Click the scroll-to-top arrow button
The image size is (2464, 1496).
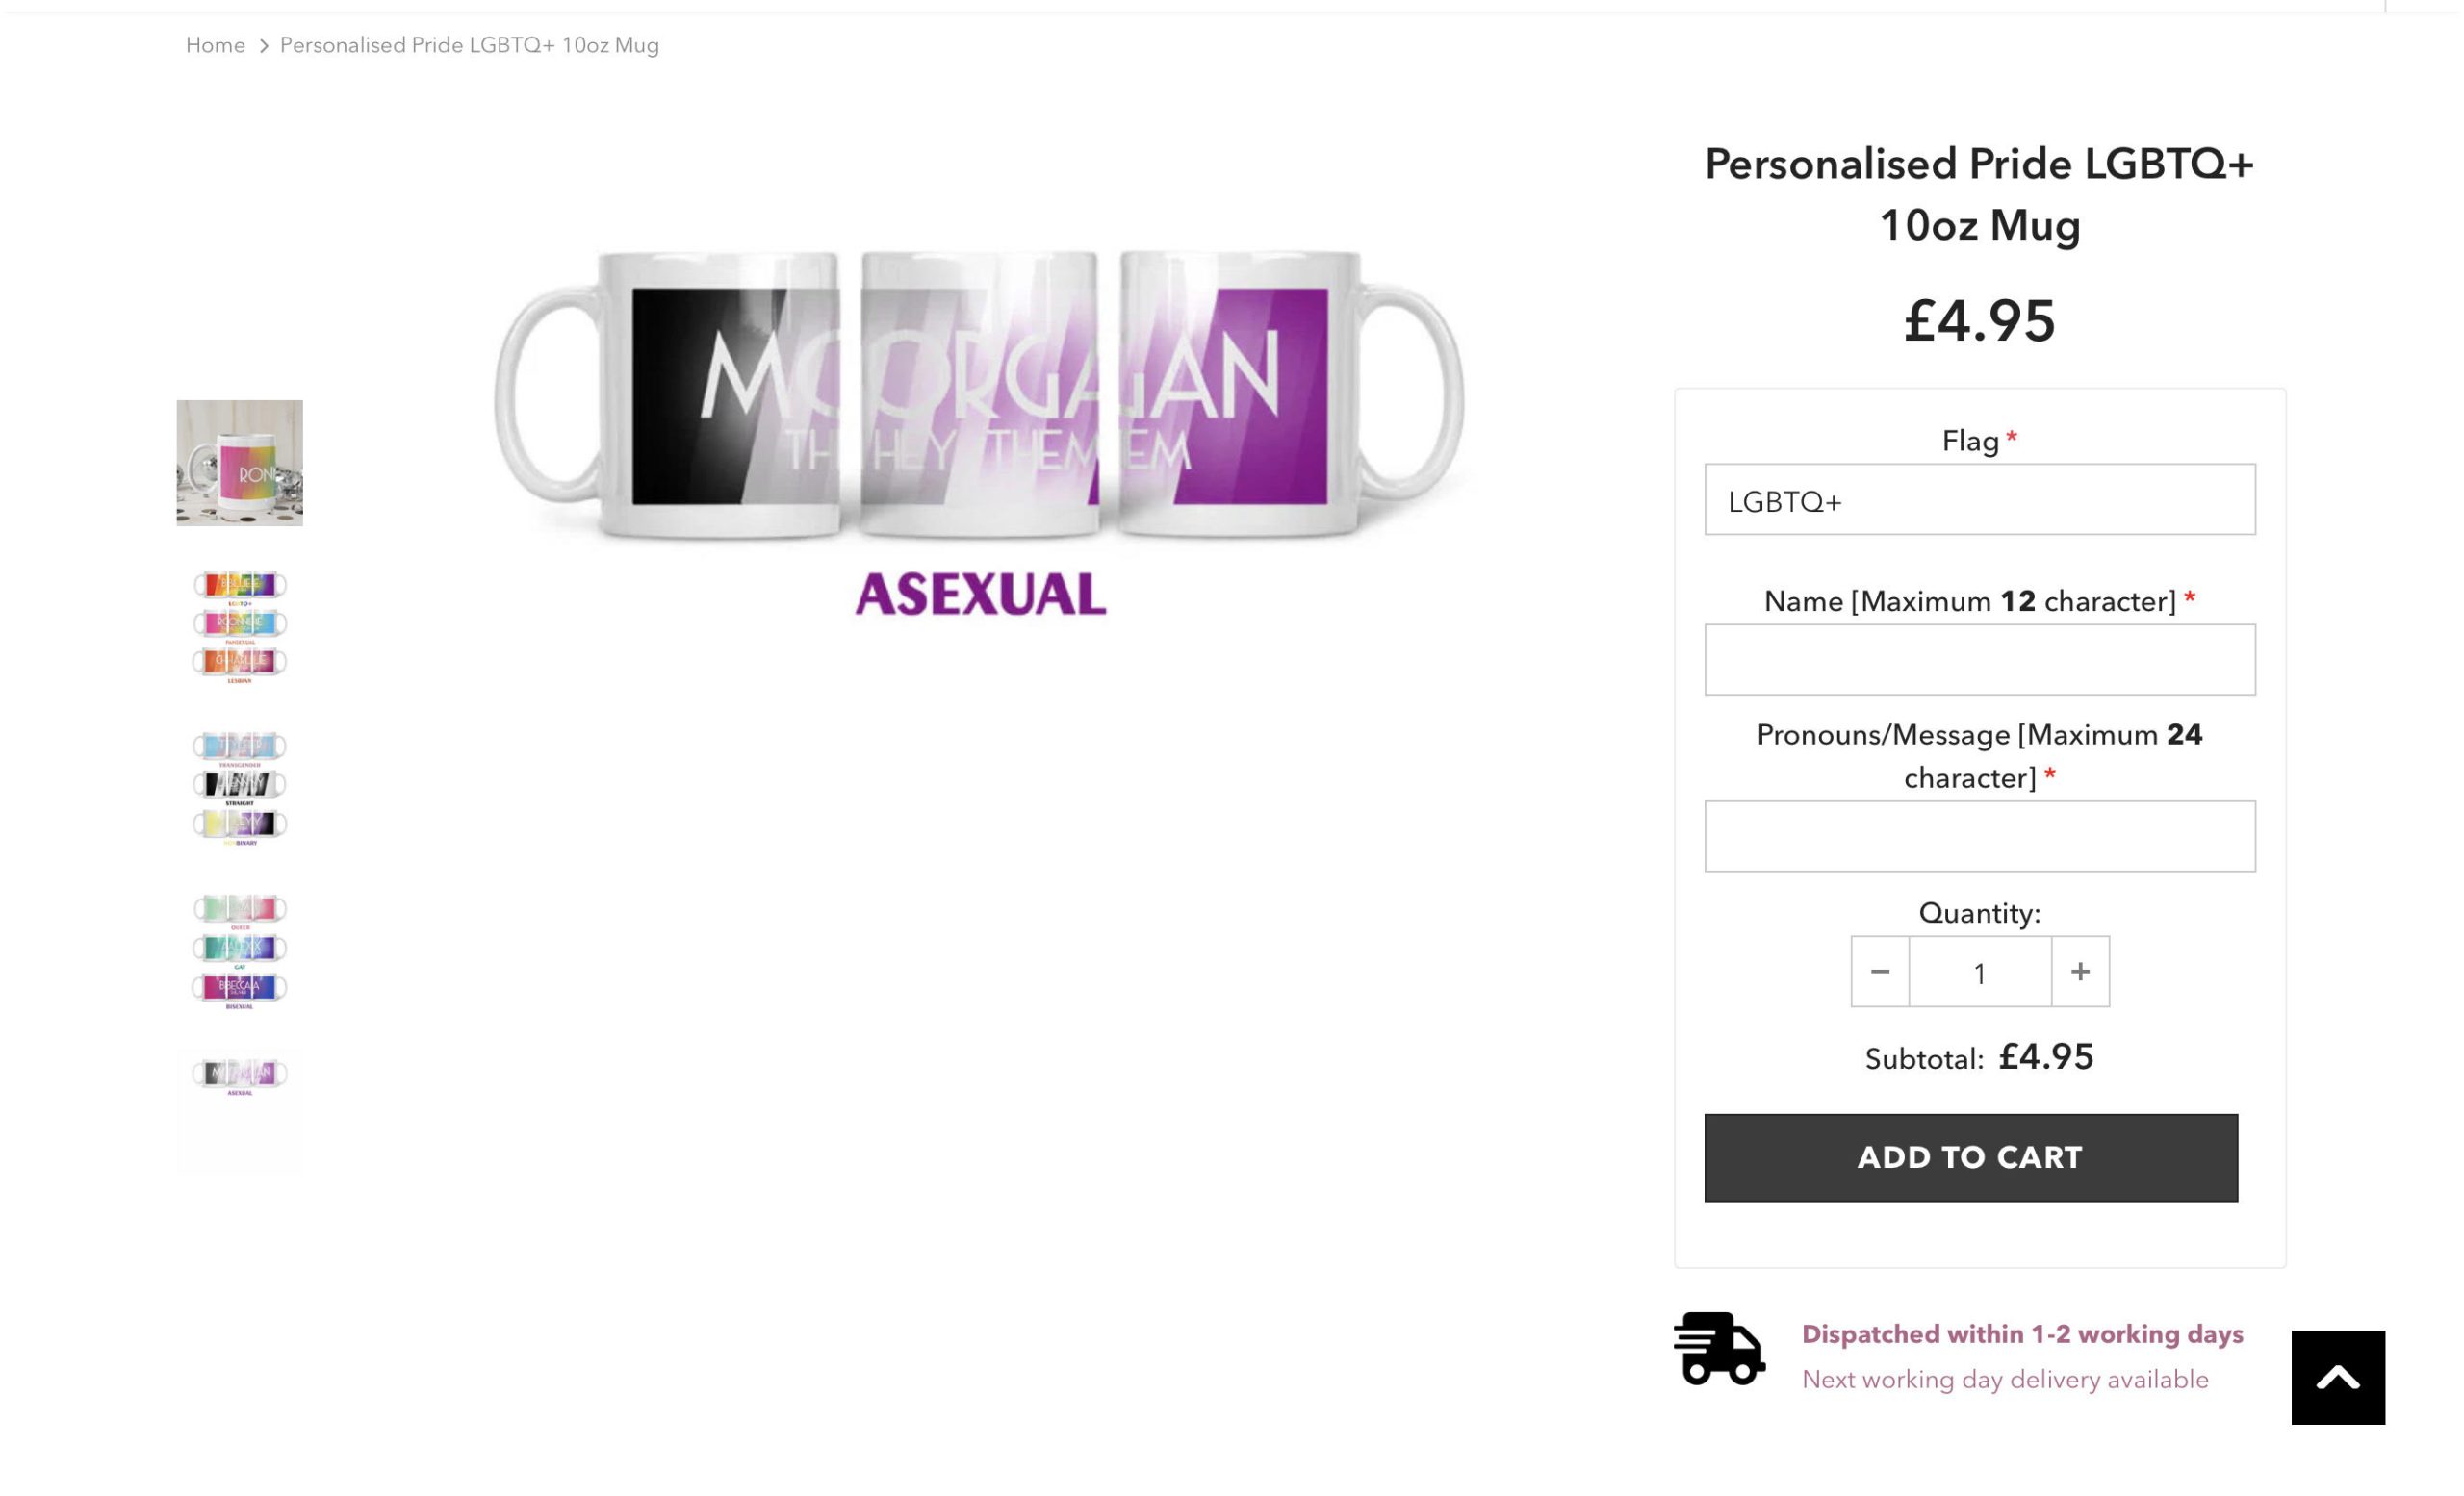click(2337, 1377)
